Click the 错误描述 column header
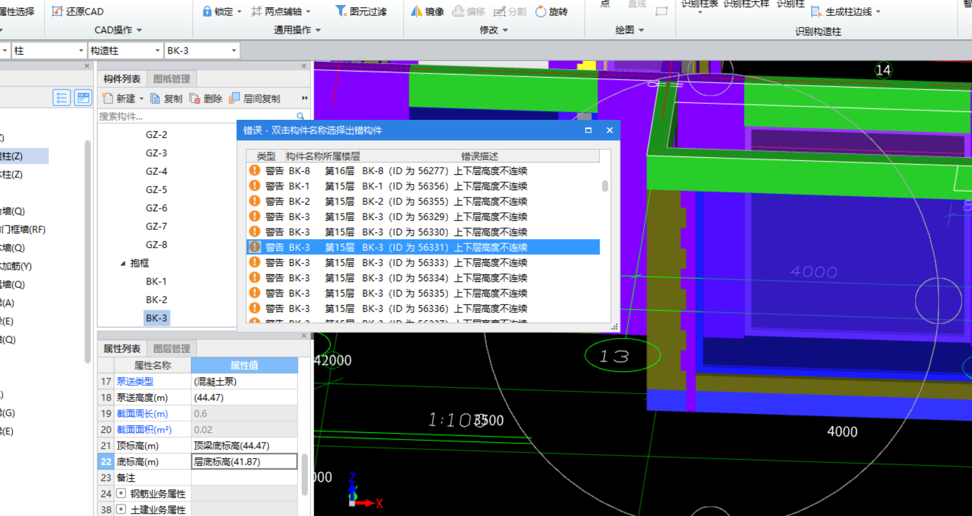Screen dimensions: 972x516 [480, 156]
